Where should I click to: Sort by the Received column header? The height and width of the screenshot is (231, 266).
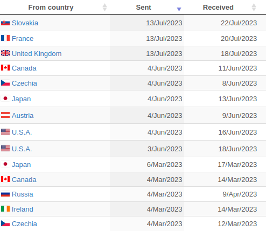click(x=218, y=8)
